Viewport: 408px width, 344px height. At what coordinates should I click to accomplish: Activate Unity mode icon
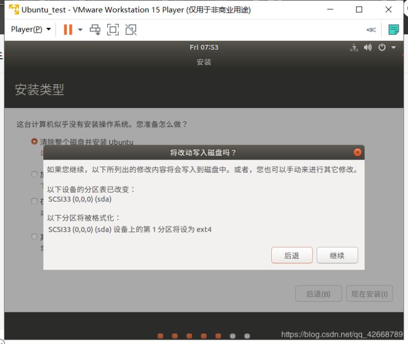[131, 30]
